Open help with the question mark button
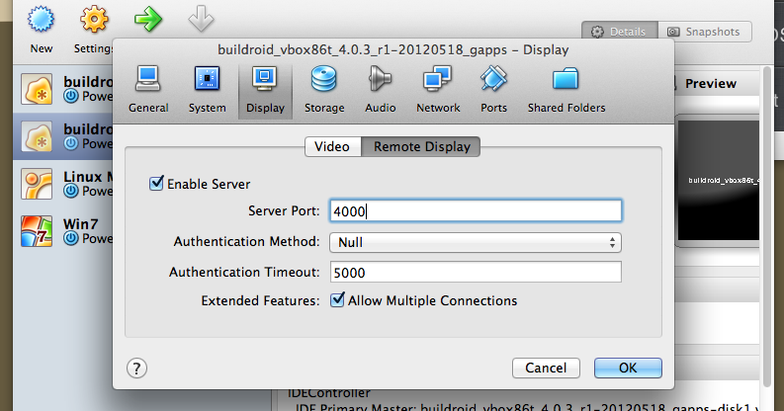This screenshot has height=411, width=784. (136, 369)
